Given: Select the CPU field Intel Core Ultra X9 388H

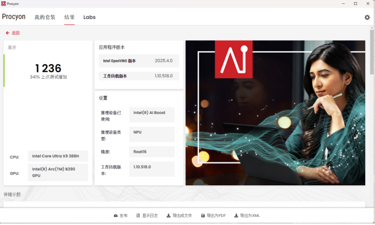Looking at the screenshot, I should pyautogui.click(x=58, y=157).
